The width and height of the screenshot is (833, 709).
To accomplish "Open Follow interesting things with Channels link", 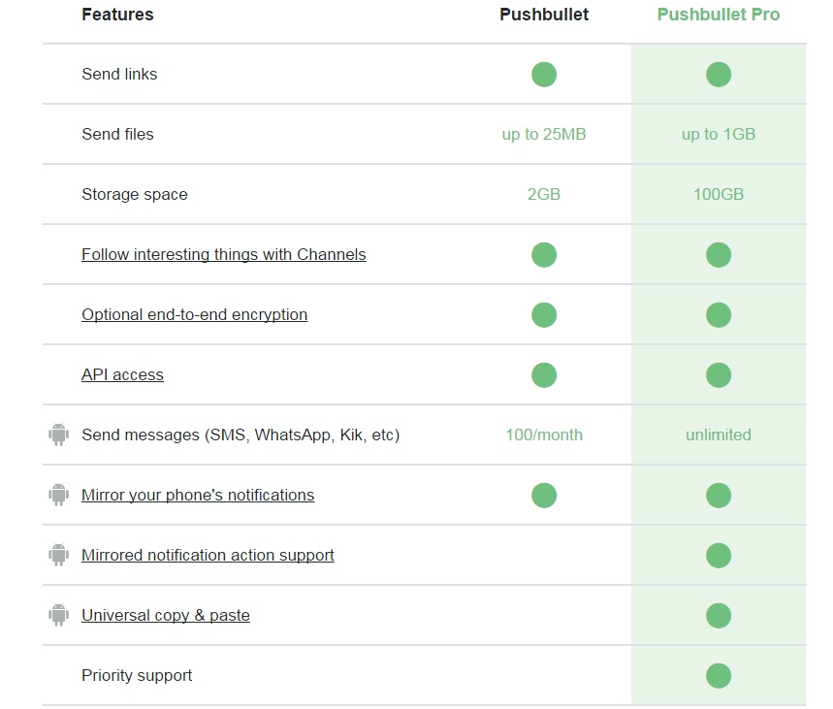I will point(224,254).
